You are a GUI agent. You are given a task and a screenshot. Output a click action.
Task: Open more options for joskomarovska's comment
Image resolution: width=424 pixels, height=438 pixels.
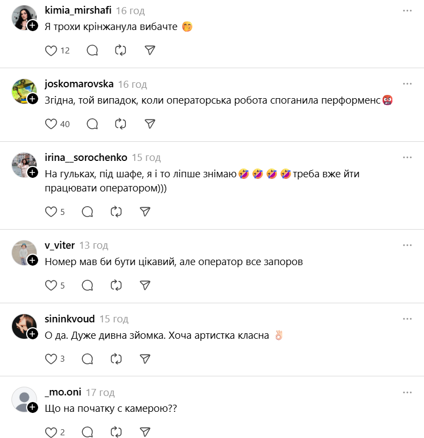(407, 84)
